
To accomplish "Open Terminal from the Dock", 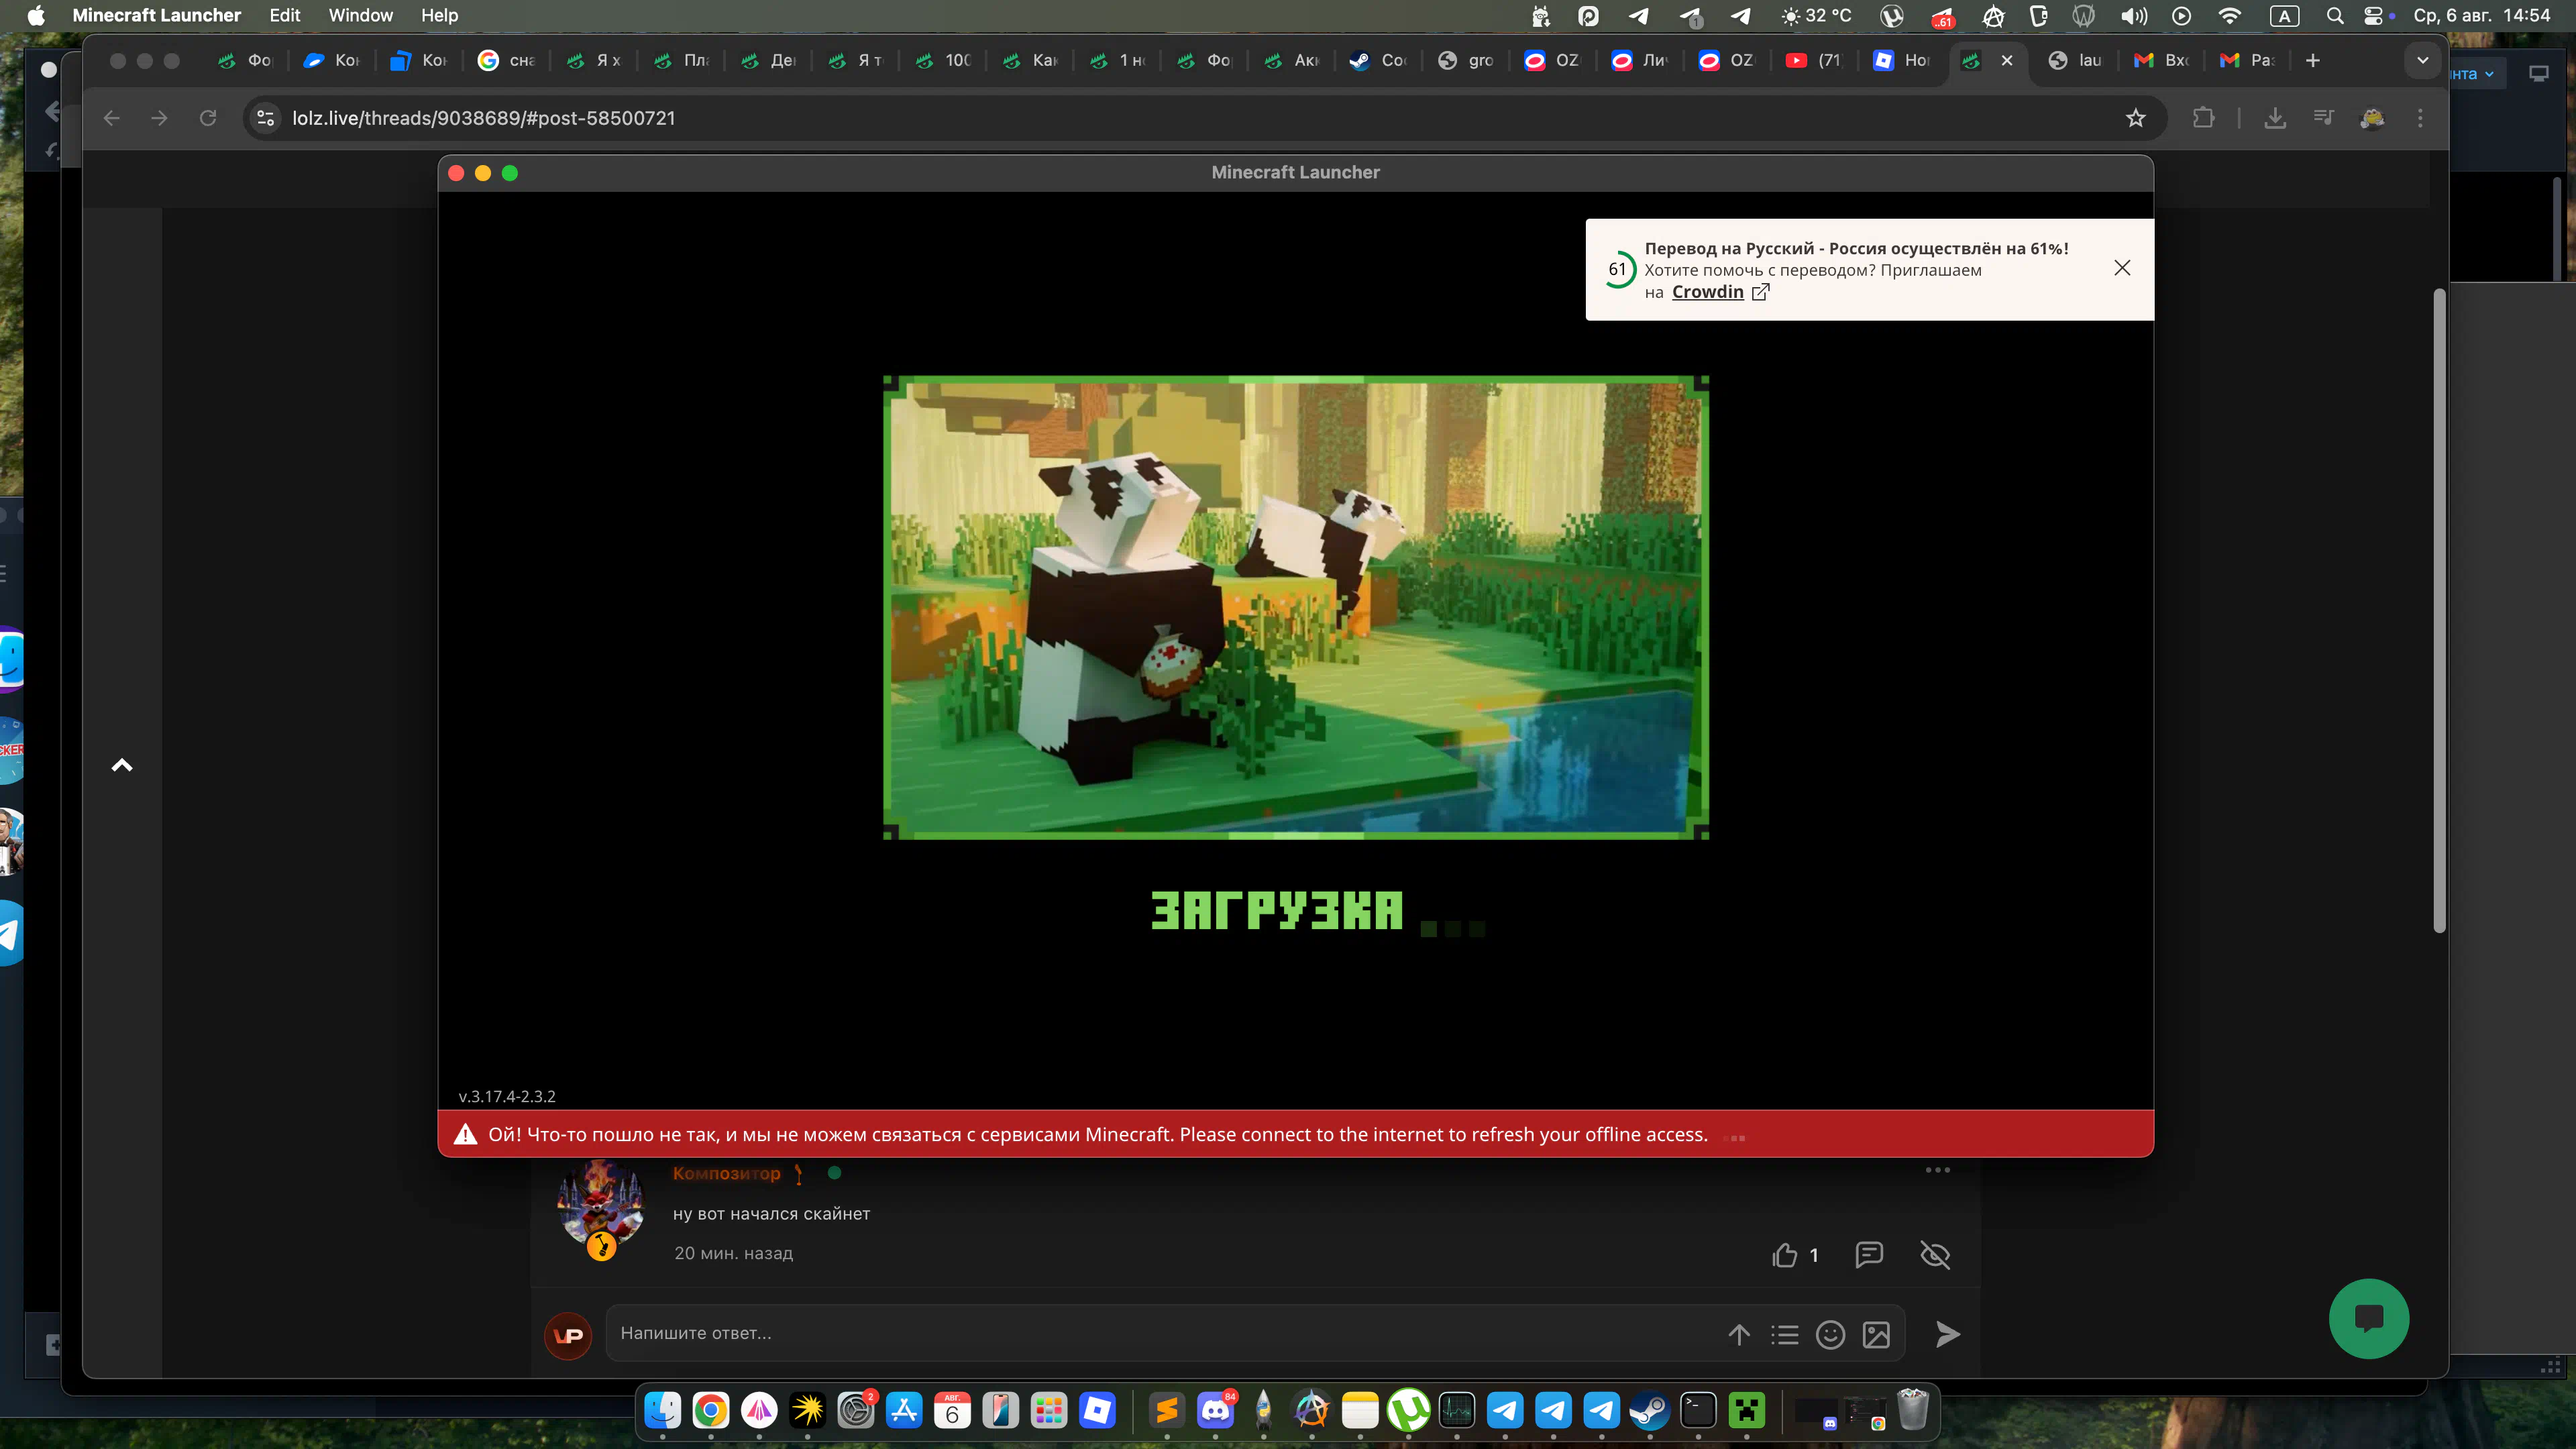I will (1698, 1410).
